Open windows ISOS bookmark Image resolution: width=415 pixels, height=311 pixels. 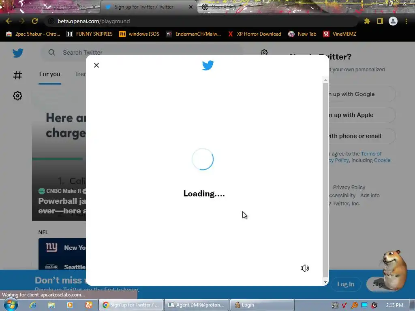139,34
